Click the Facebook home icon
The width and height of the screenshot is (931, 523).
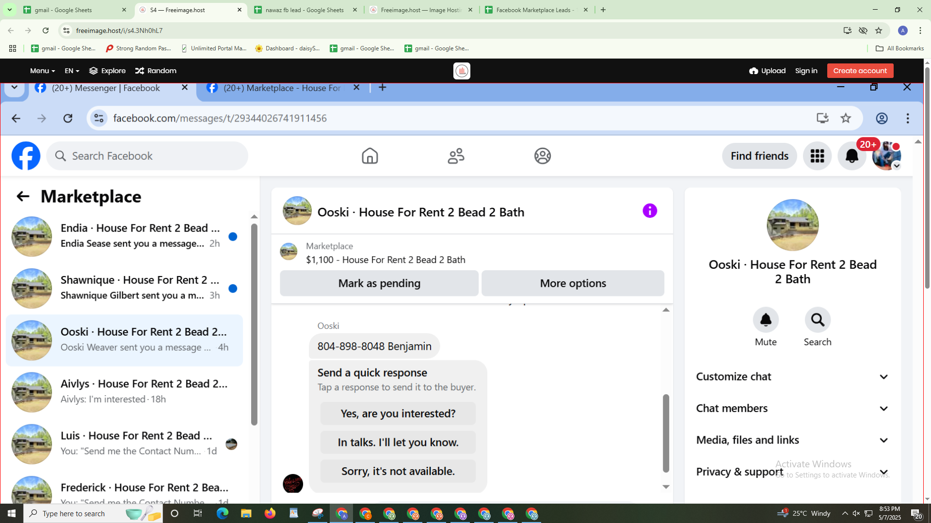coord(369,156)
